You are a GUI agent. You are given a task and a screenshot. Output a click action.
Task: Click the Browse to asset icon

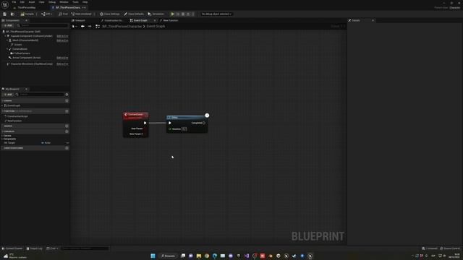click(x=12, y=14)
